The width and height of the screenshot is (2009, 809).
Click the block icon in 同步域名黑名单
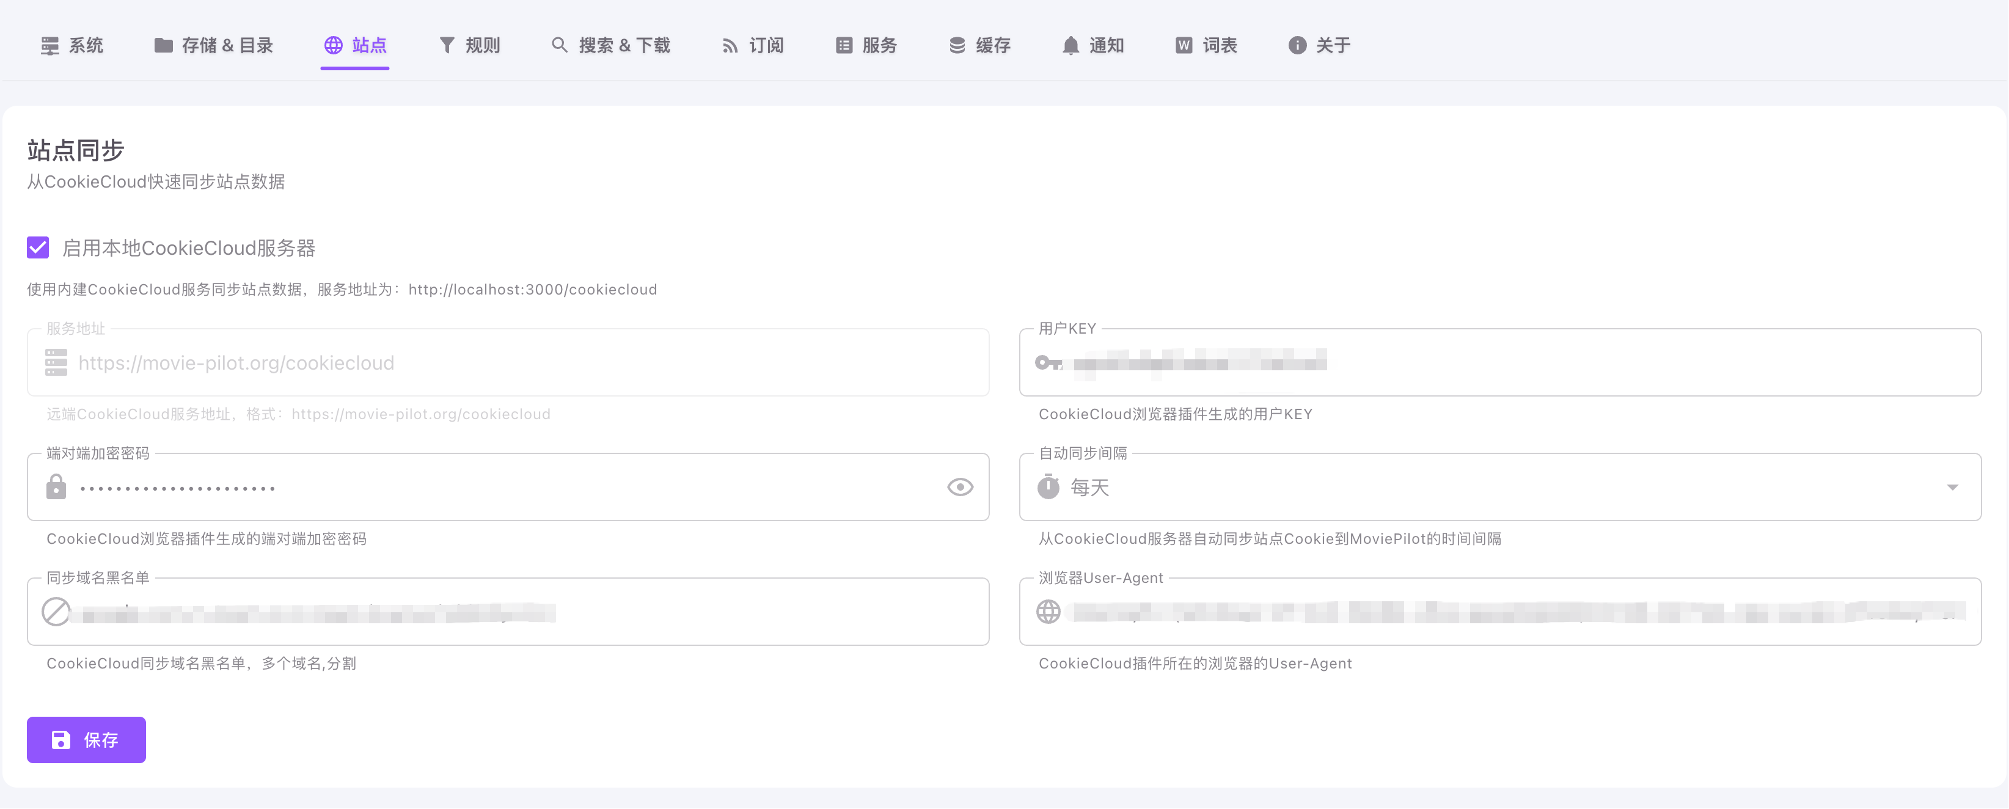(56, 612)
